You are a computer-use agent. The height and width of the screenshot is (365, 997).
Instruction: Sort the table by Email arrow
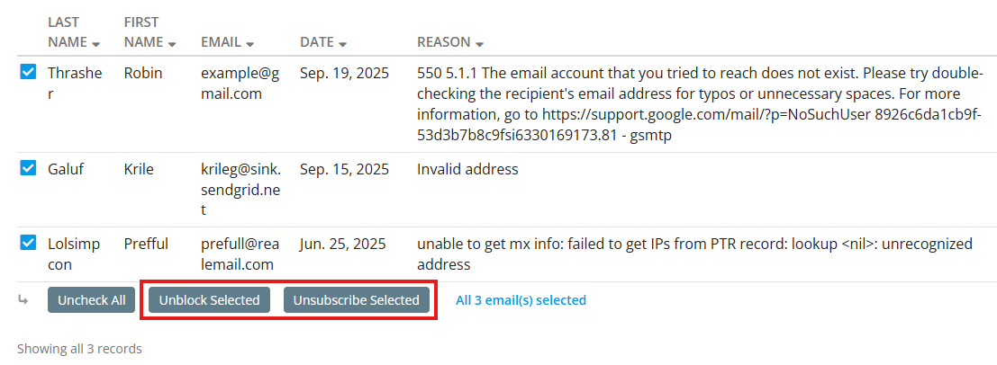click(x=249, y=43)
